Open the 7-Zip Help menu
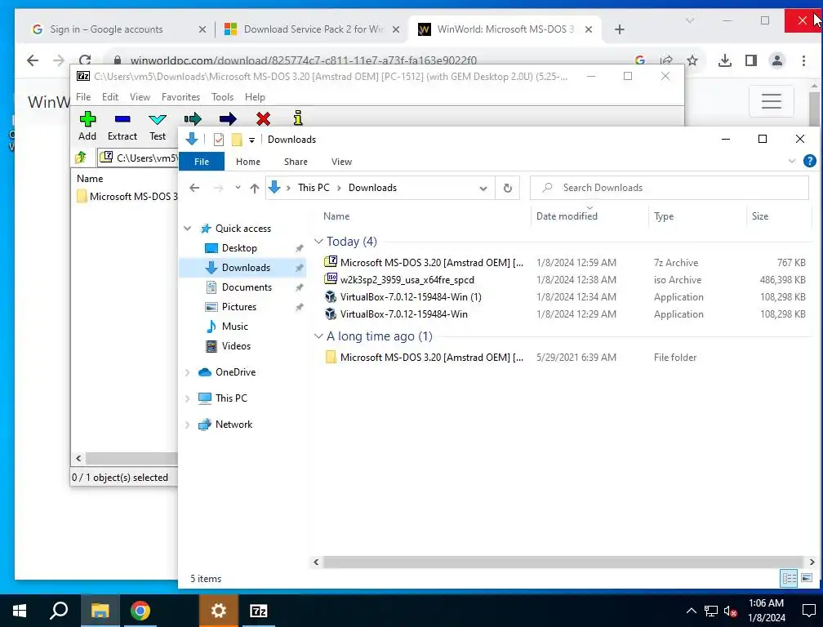The height and width of the screenshot is (627, 823). coord(255,97)
